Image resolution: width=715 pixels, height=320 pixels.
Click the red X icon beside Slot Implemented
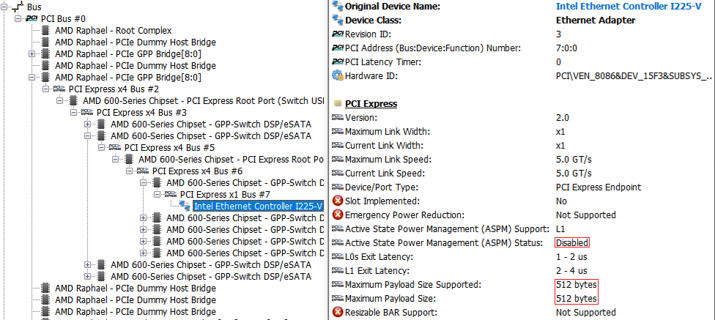(338, 201)
